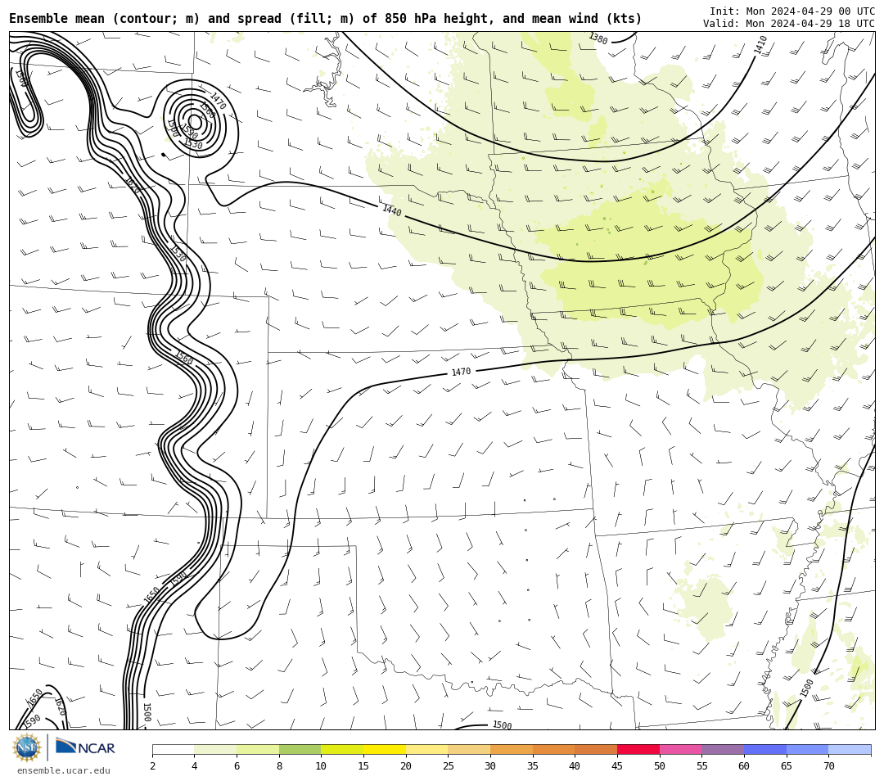Click the 1470 label on the central contour
This screenshot has height=781, width=884.
[x=461, y=372]
